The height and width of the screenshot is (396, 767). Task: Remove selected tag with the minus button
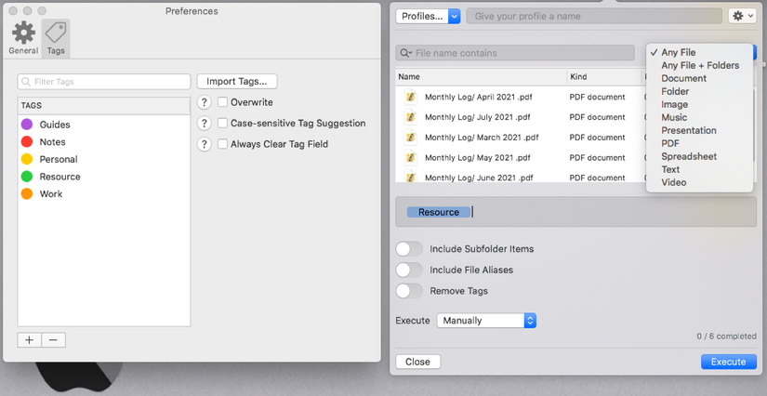click(54, 340)
